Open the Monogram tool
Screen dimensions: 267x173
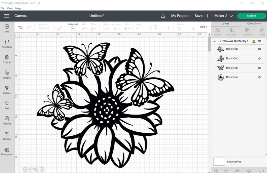click(x=7, y=151)
